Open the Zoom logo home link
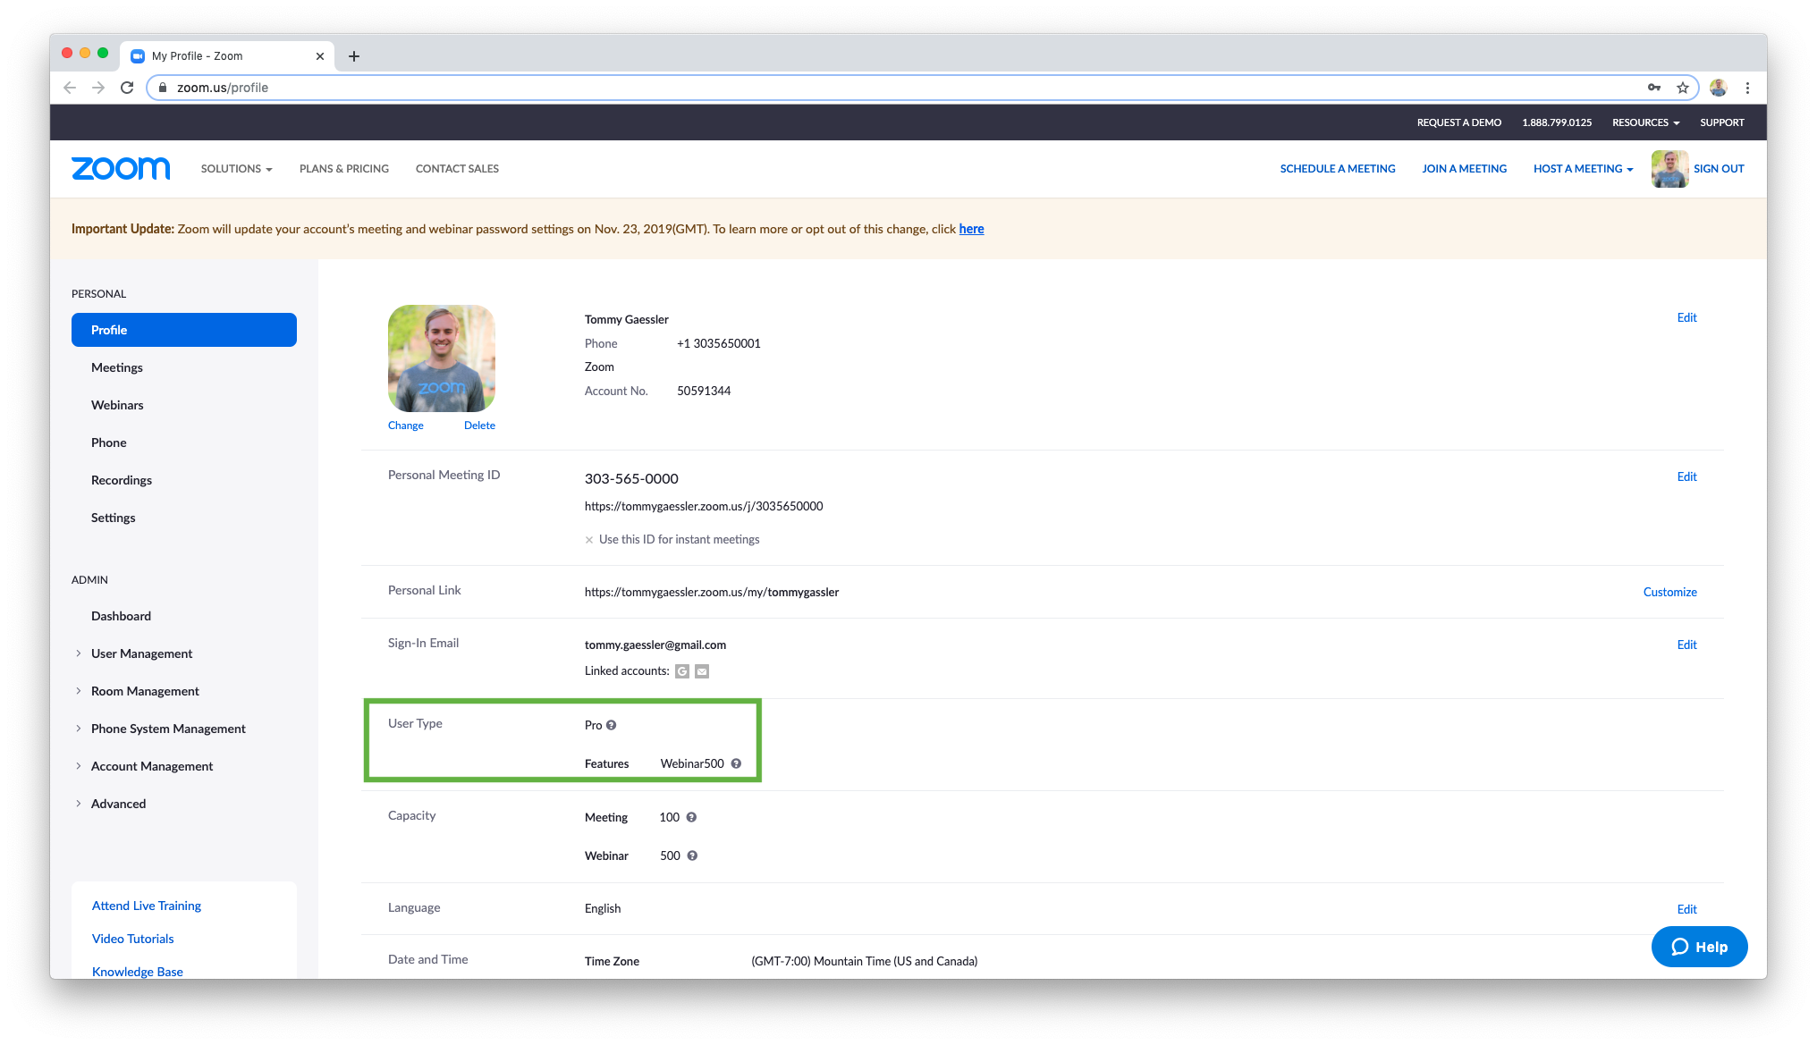This screenshot has height=1045, width=1817. tap(121, 168)
